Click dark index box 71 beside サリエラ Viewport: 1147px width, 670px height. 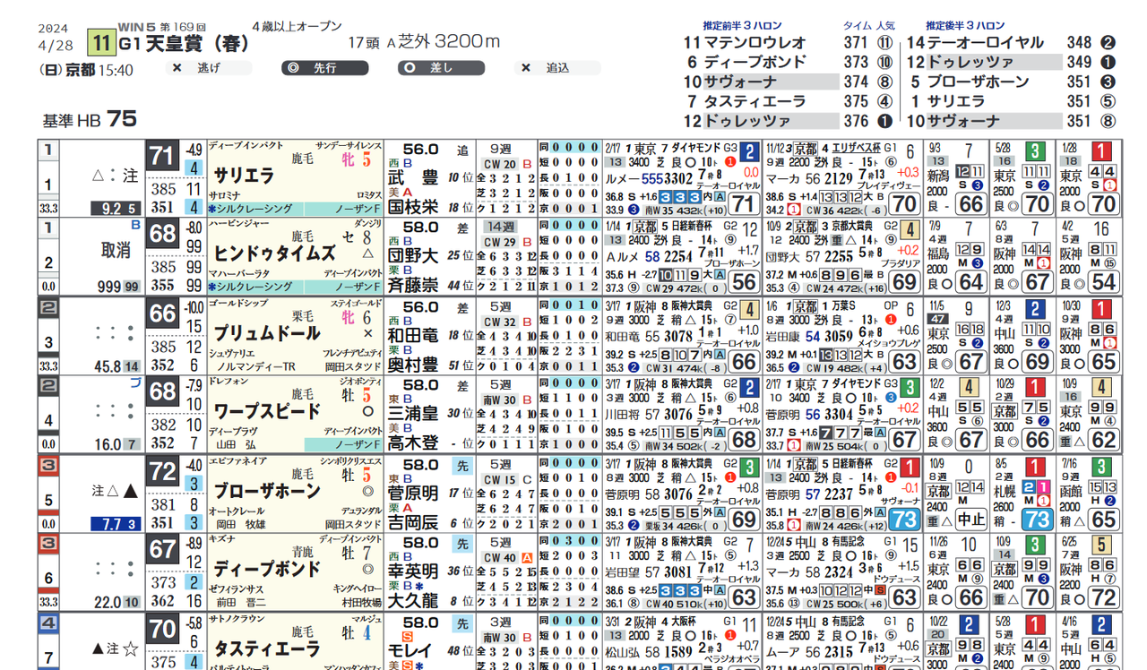162,157
